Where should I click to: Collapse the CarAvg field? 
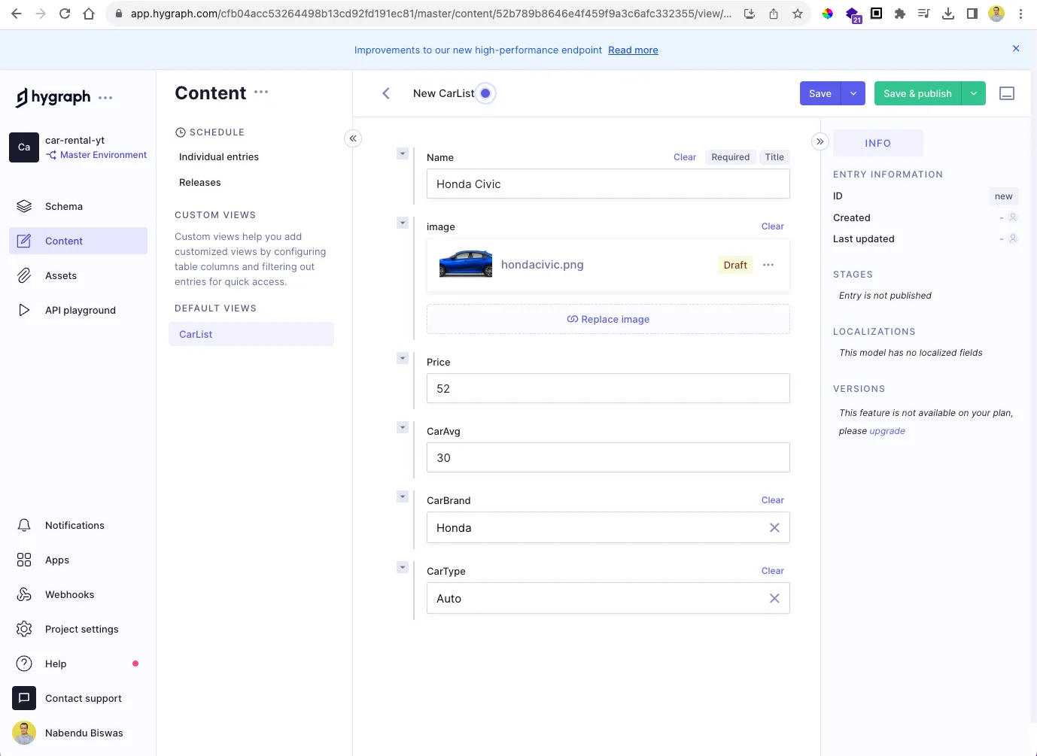click(x=403, y=427)
